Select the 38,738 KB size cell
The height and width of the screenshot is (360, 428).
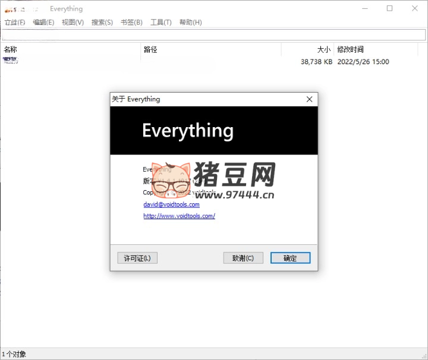tap(316, 62)
